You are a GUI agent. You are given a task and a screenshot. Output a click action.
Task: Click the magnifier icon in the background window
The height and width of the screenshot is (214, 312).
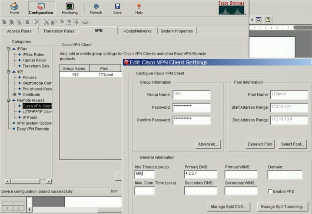[259, 20]
